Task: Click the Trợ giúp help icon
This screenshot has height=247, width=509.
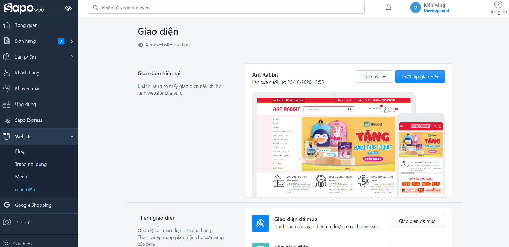Action: pos(498,5)
